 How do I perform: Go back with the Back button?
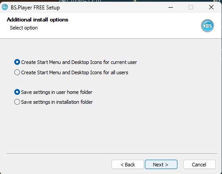point(127,165)
